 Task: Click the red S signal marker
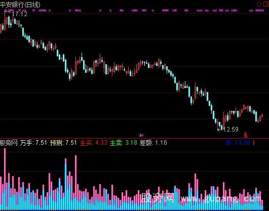[246, 135]
